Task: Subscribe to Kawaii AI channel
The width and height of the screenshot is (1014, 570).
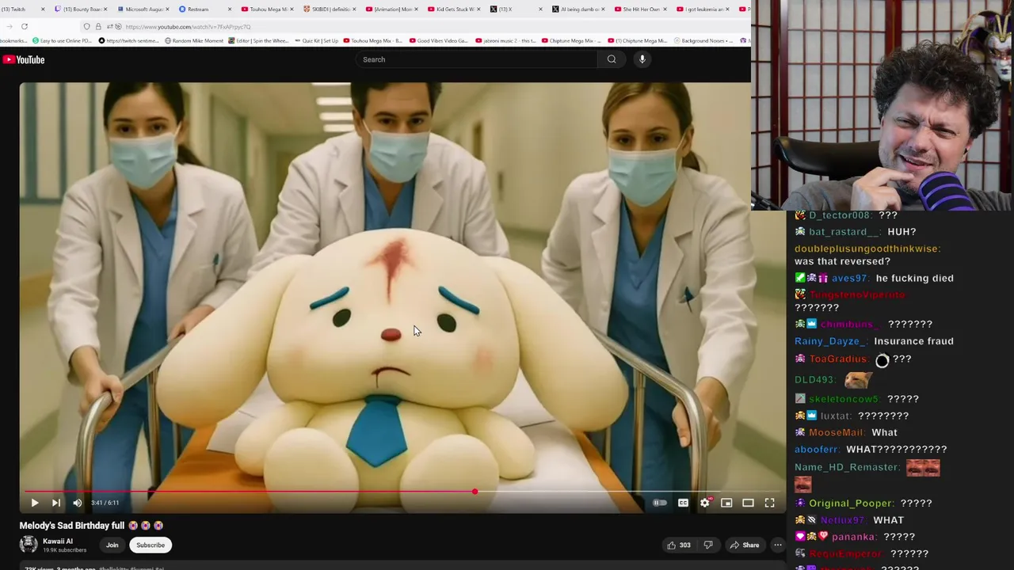Action: pyautogui.click(x=151, y=545)
